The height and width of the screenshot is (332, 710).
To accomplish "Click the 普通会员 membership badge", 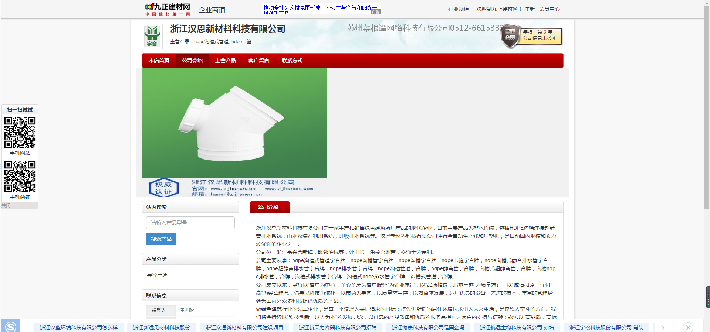I will (531, 36).
